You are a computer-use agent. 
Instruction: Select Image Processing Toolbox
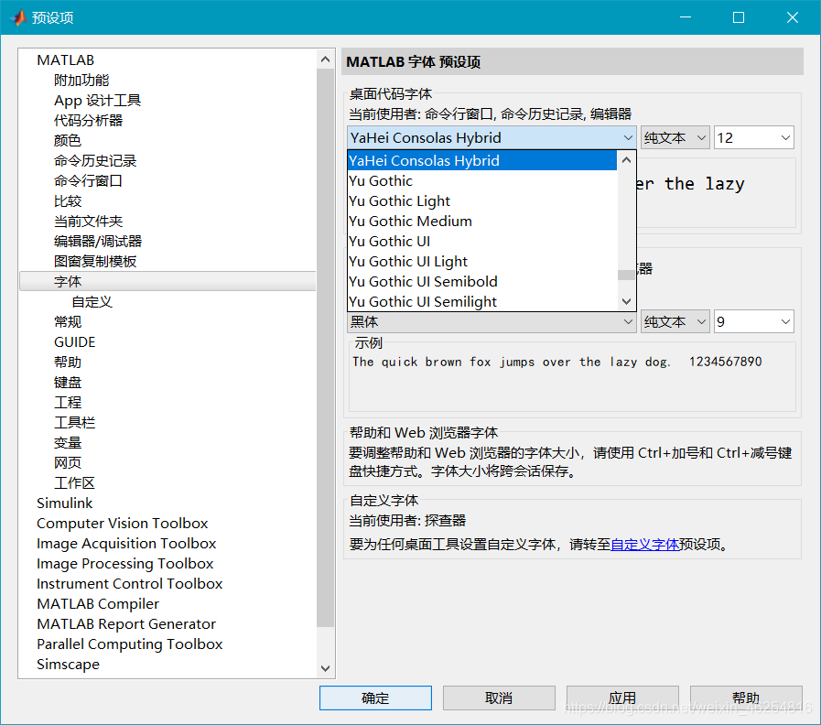124,564
